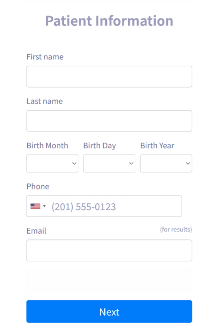Open the Birth Day dropdown
Viewport: 221px width, 331px height.
(109, 164)
